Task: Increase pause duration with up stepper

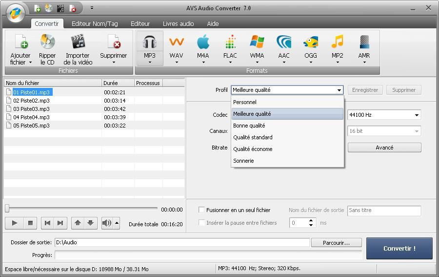Action: [x=311, y=221]
